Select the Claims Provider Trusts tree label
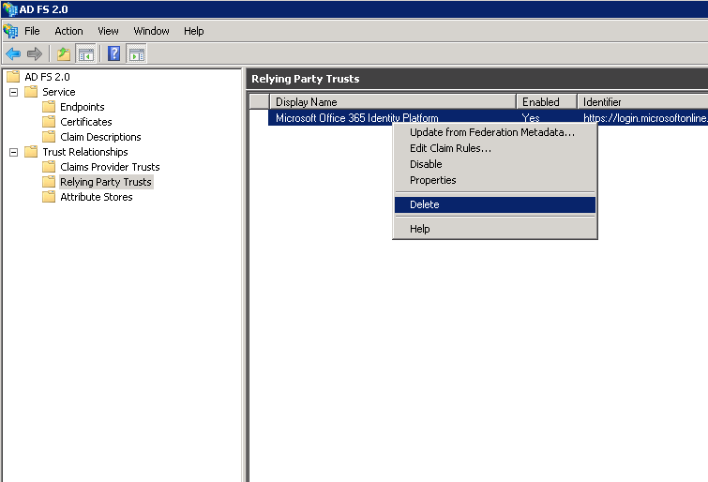 [110, 167]
